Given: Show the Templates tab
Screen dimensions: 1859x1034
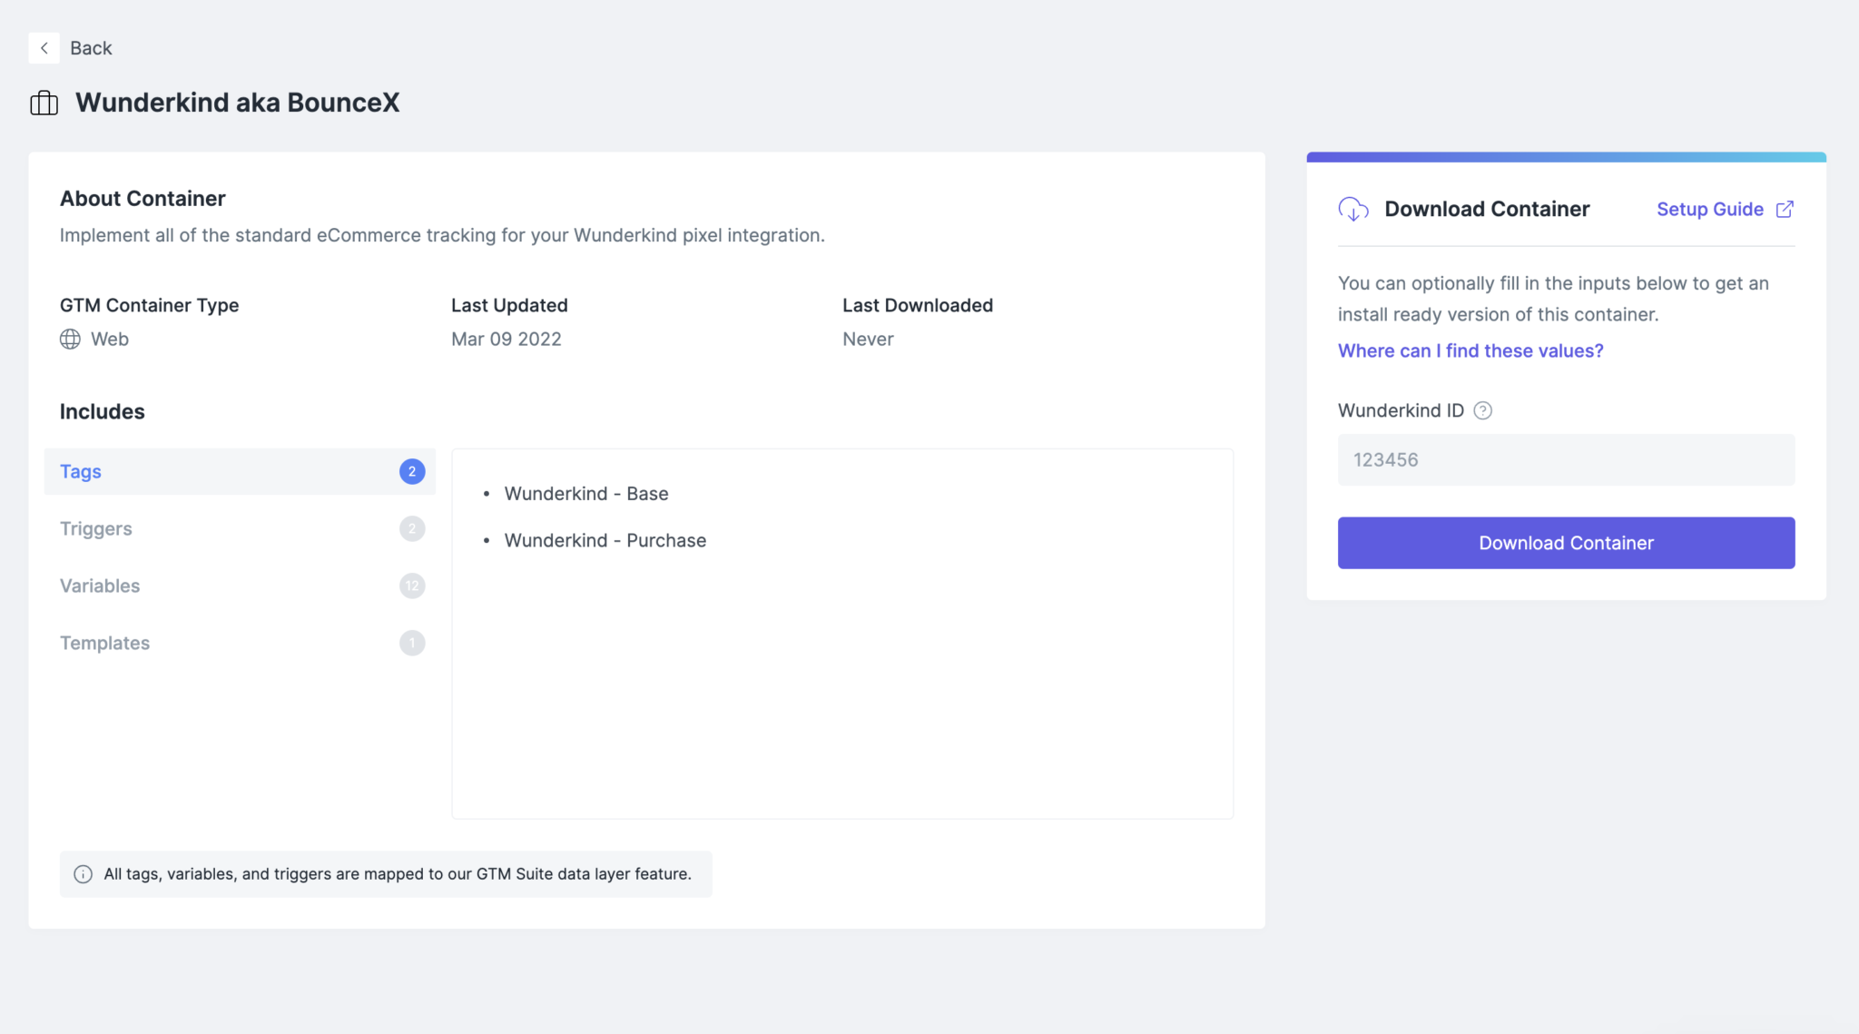Looking at the screenshot, I should [104, 644].
